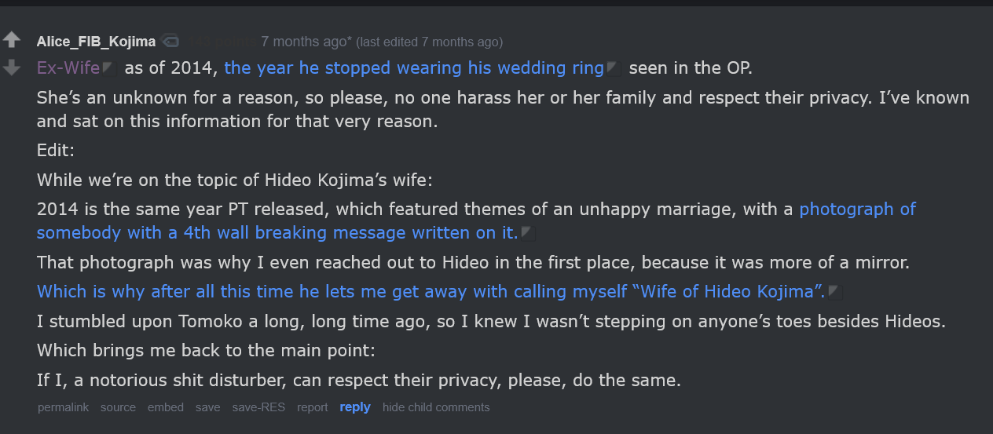The height and width of the screenshot is (434, 993).
Task: Click the preview icon after 4th wall message link
Action: tap(528, 233)
